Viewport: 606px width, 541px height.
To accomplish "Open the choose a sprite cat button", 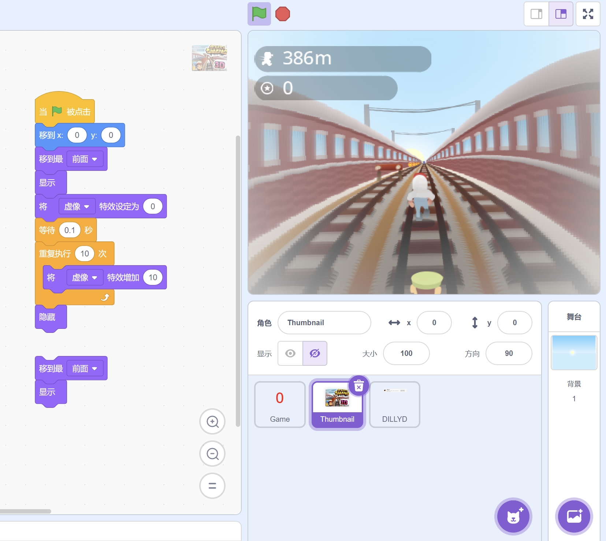I will click(x=513, y=516).
